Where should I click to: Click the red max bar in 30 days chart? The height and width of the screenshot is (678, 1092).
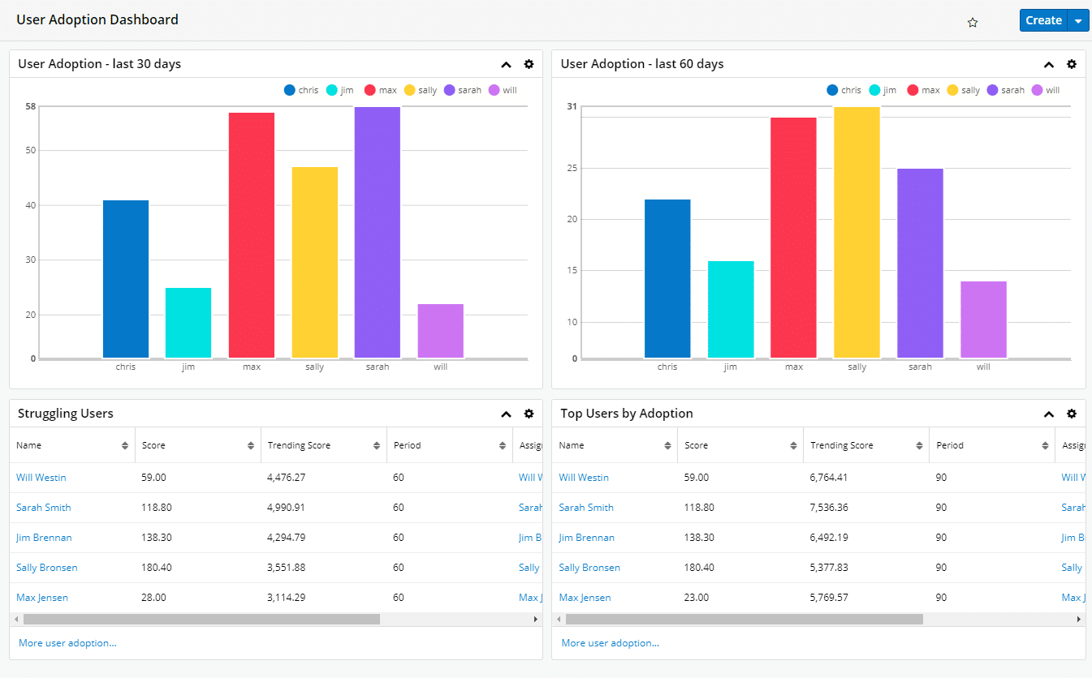(x=252, y=235)
